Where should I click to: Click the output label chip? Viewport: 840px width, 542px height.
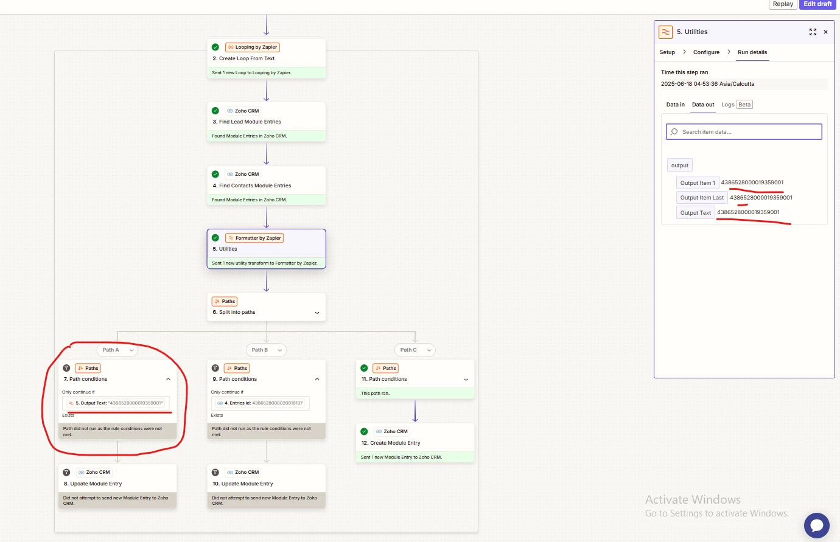(x=680, y=165)
